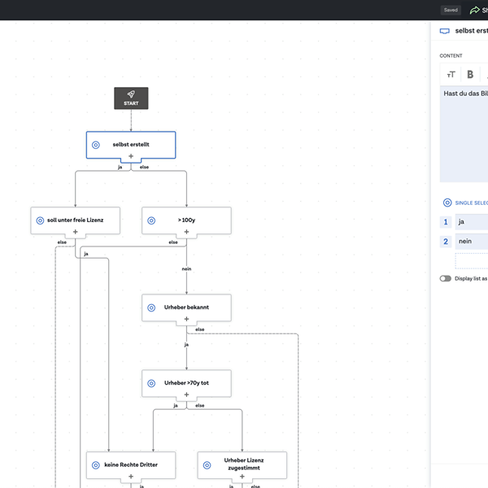Add a branch under 'soll unter freie Lizenz'
The height and width of the screenshot is (488, 488).
pyautogui.click(x=76, y=232)
